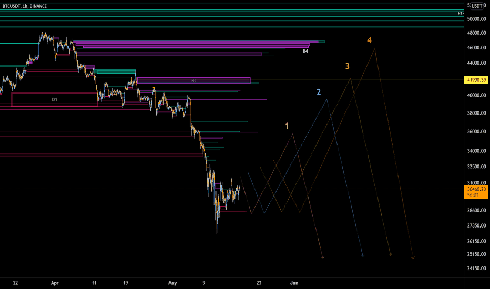The image size is (490, 289).
Task: Click the 19 date on time axis
Action: (125, 283)
